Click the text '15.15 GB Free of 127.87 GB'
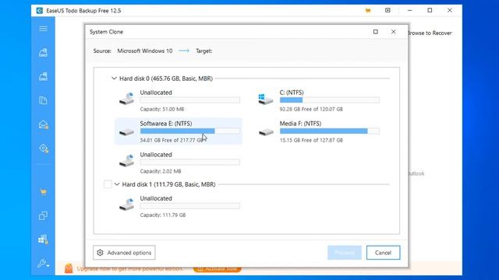 click(311, 140)
